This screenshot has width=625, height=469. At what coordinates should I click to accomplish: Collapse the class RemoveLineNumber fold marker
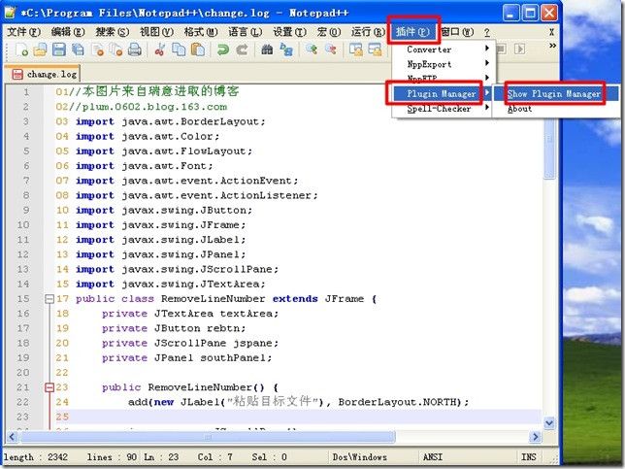pyautogui.click(x=49, y=299)
